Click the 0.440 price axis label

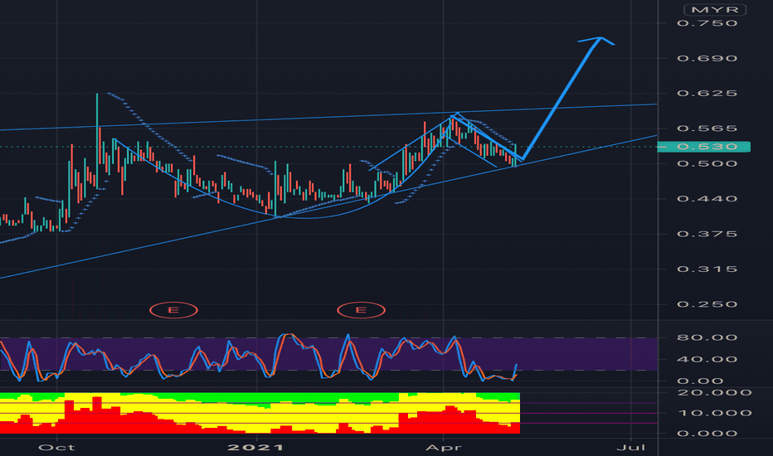pos(707,199)
